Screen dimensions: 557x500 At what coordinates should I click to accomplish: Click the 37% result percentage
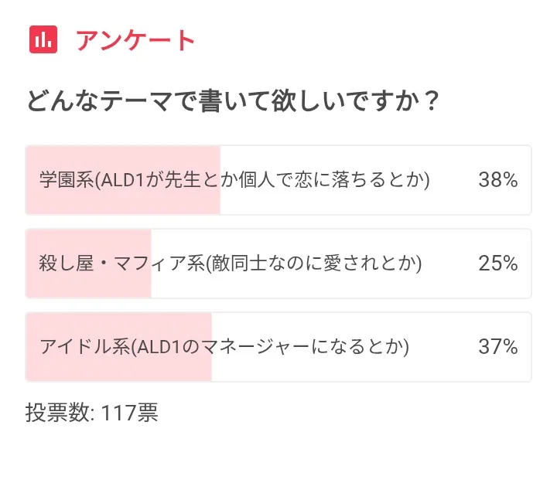point(497,347)
